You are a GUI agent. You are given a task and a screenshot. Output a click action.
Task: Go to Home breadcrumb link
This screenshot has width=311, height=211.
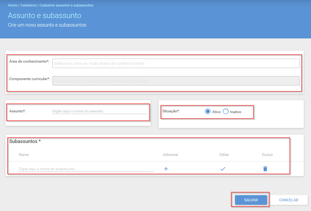click(12, 5)
